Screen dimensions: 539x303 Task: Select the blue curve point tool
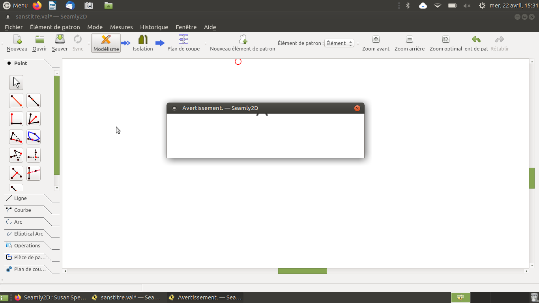pos(34,137)
